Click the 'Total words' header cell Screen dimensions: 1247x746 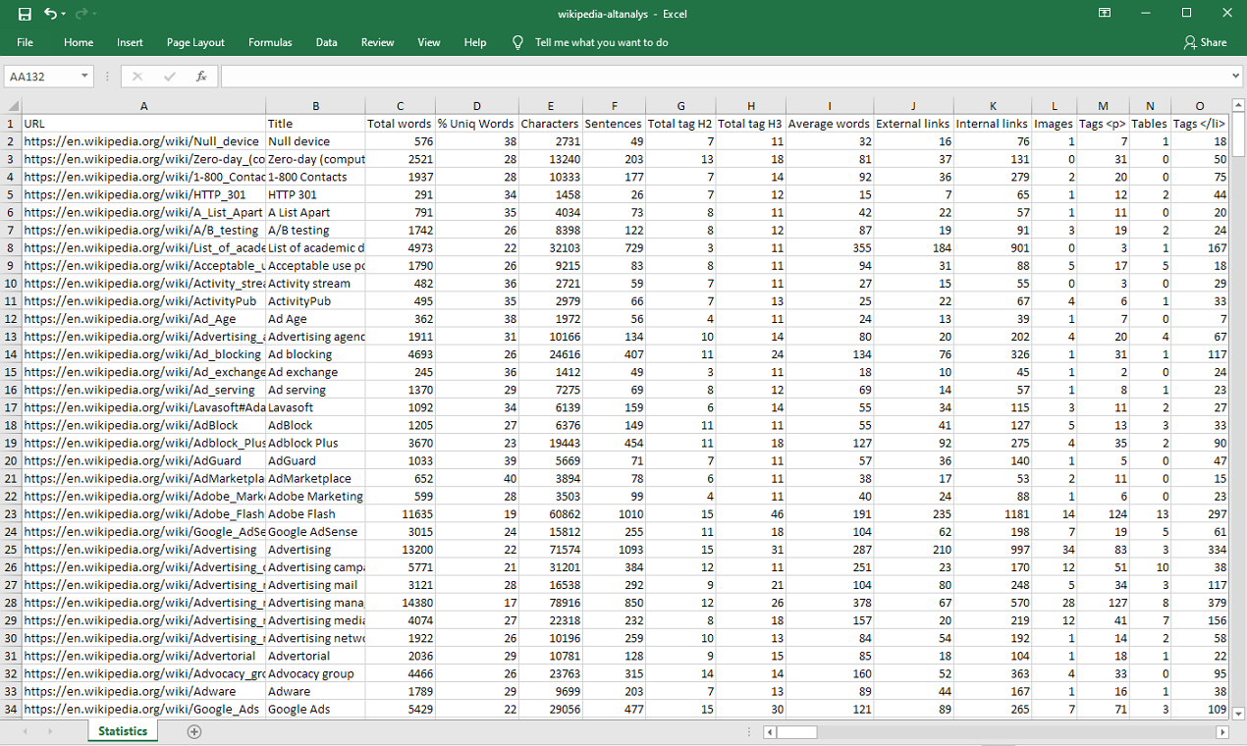(400, 124)
